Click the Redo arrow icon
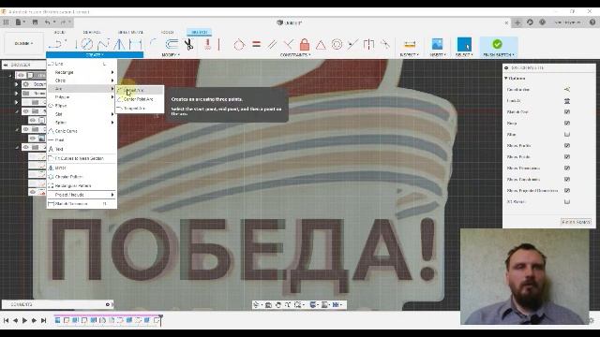Viewport: 600px width, 337px height. [64, 22]
